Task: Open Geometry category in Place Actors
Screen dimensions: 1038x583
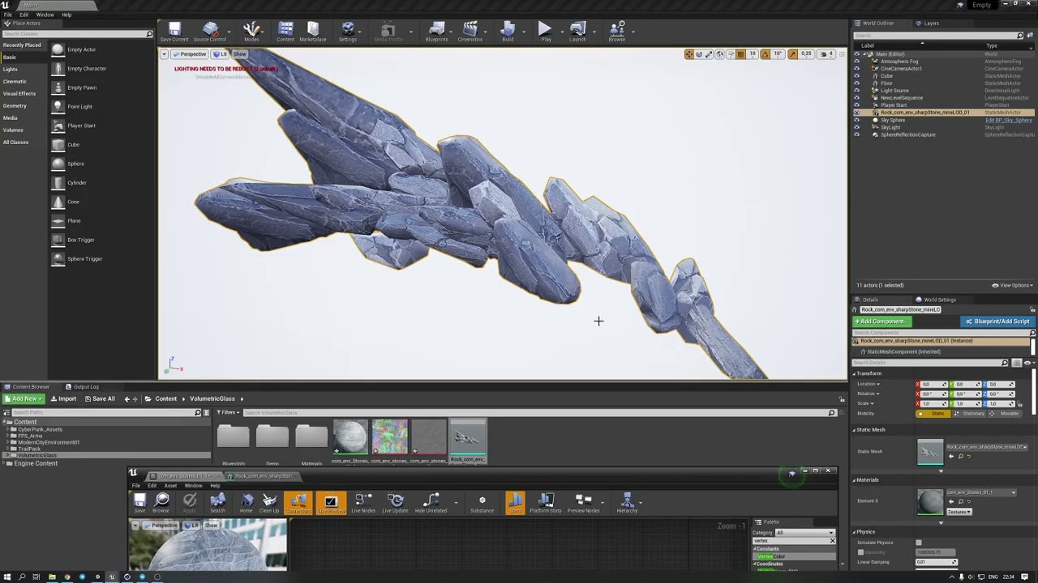Action: (15, 106)
